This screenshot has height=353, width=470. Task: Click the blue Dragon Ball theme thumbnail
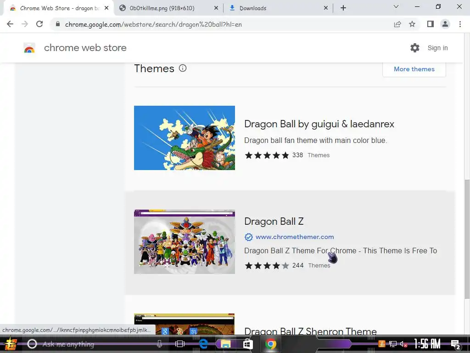(x=185, y=138)
